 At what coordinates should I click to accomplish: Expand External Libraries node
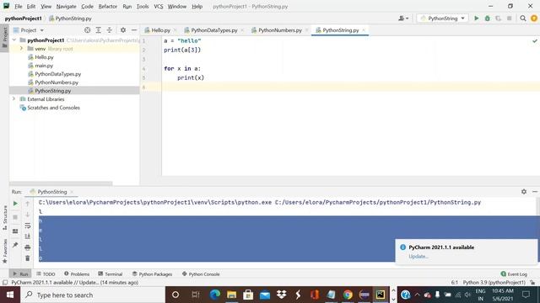(13, 99)
